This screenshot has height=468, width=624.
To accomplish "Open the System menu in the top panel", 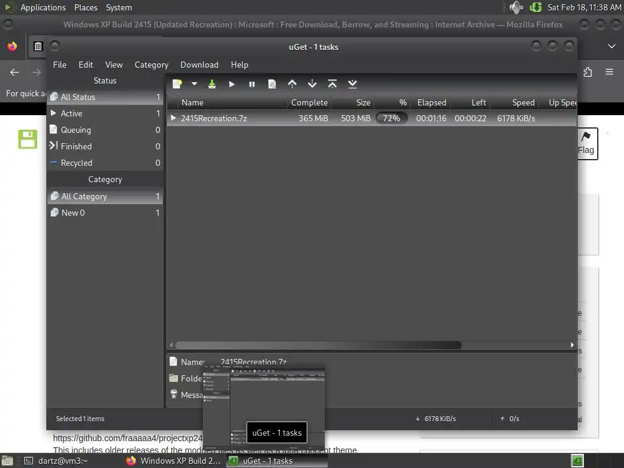I will pos(119,7).
